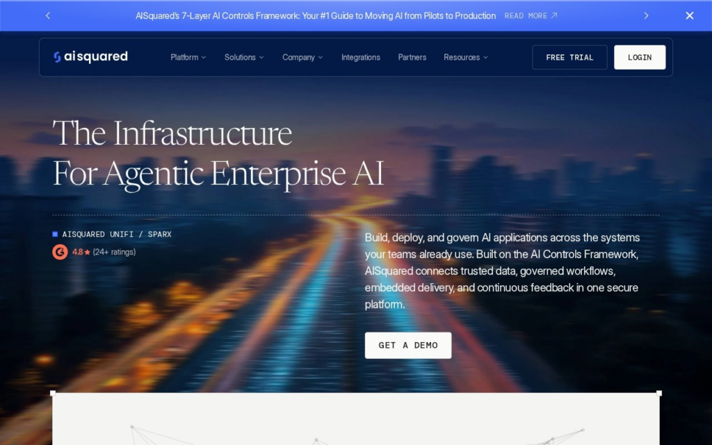Open the Partners page
Screen dimensions: 712x445
tap(412, 57)
